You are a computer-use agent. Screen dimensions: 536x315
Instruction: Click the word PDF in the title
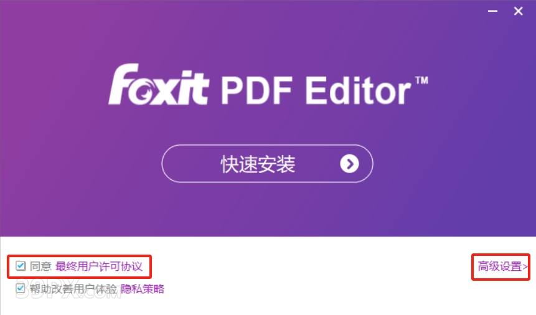click(257, 90)
